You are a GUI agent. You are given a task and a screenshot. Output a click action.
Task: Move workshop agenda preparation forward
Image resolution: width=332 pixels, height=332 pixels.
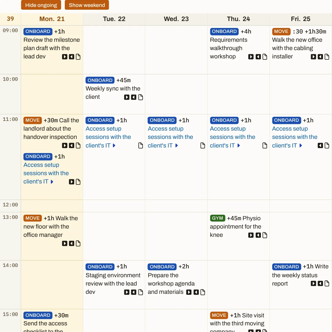[x=189, y=292]
